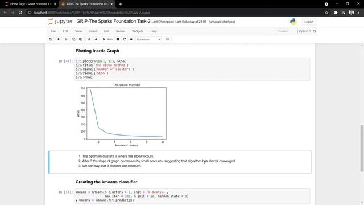Image resolution: width=364 pixels, height=205 pixels.
Task: Switch to the Home Page browser tab
Action: click(x=30, y=4)
